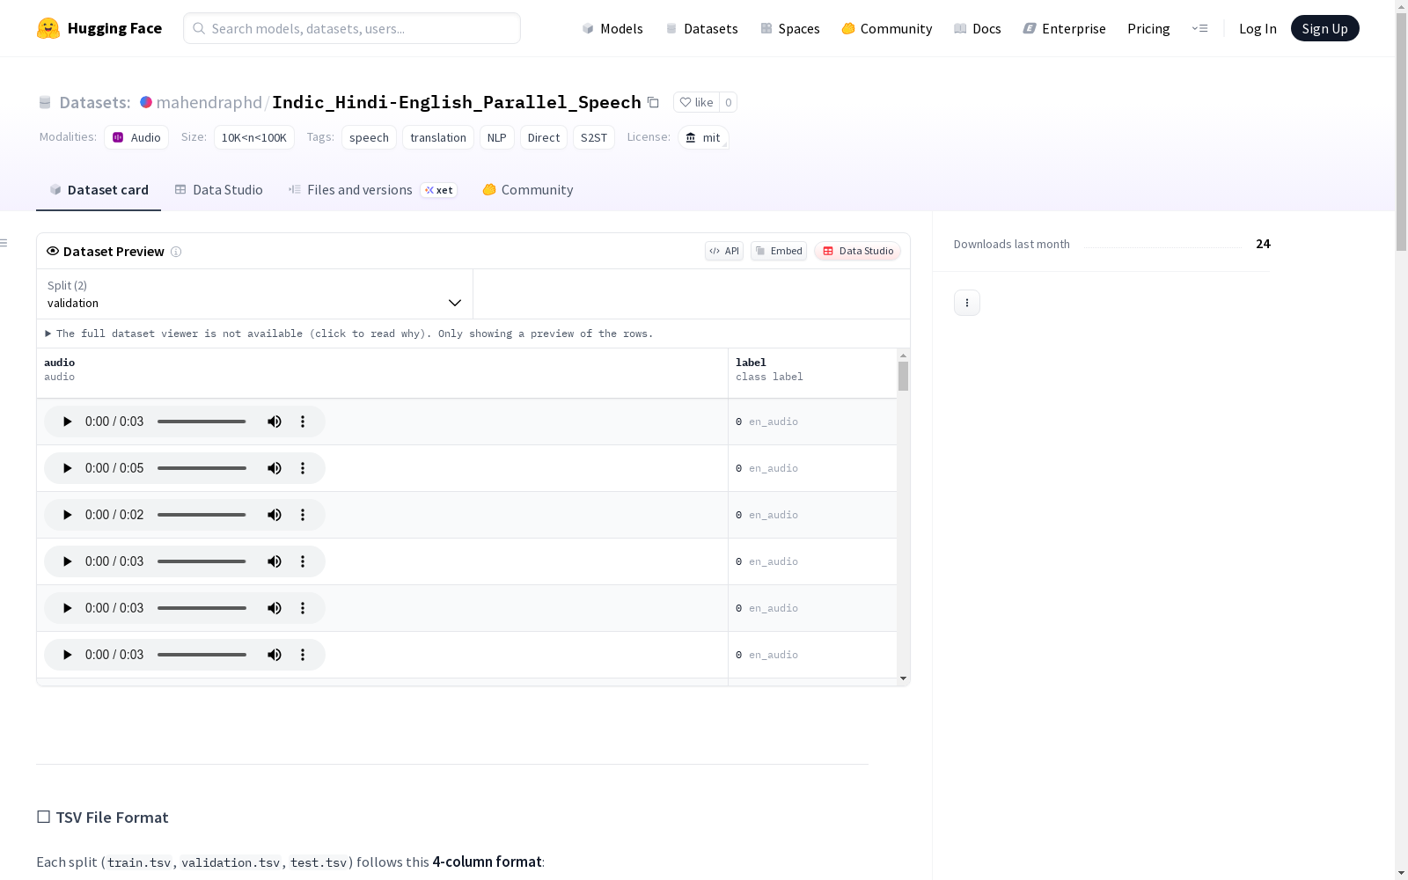Open Docs in the top navigation
The width and height of the screenshot is (1408, 880).
978,28
